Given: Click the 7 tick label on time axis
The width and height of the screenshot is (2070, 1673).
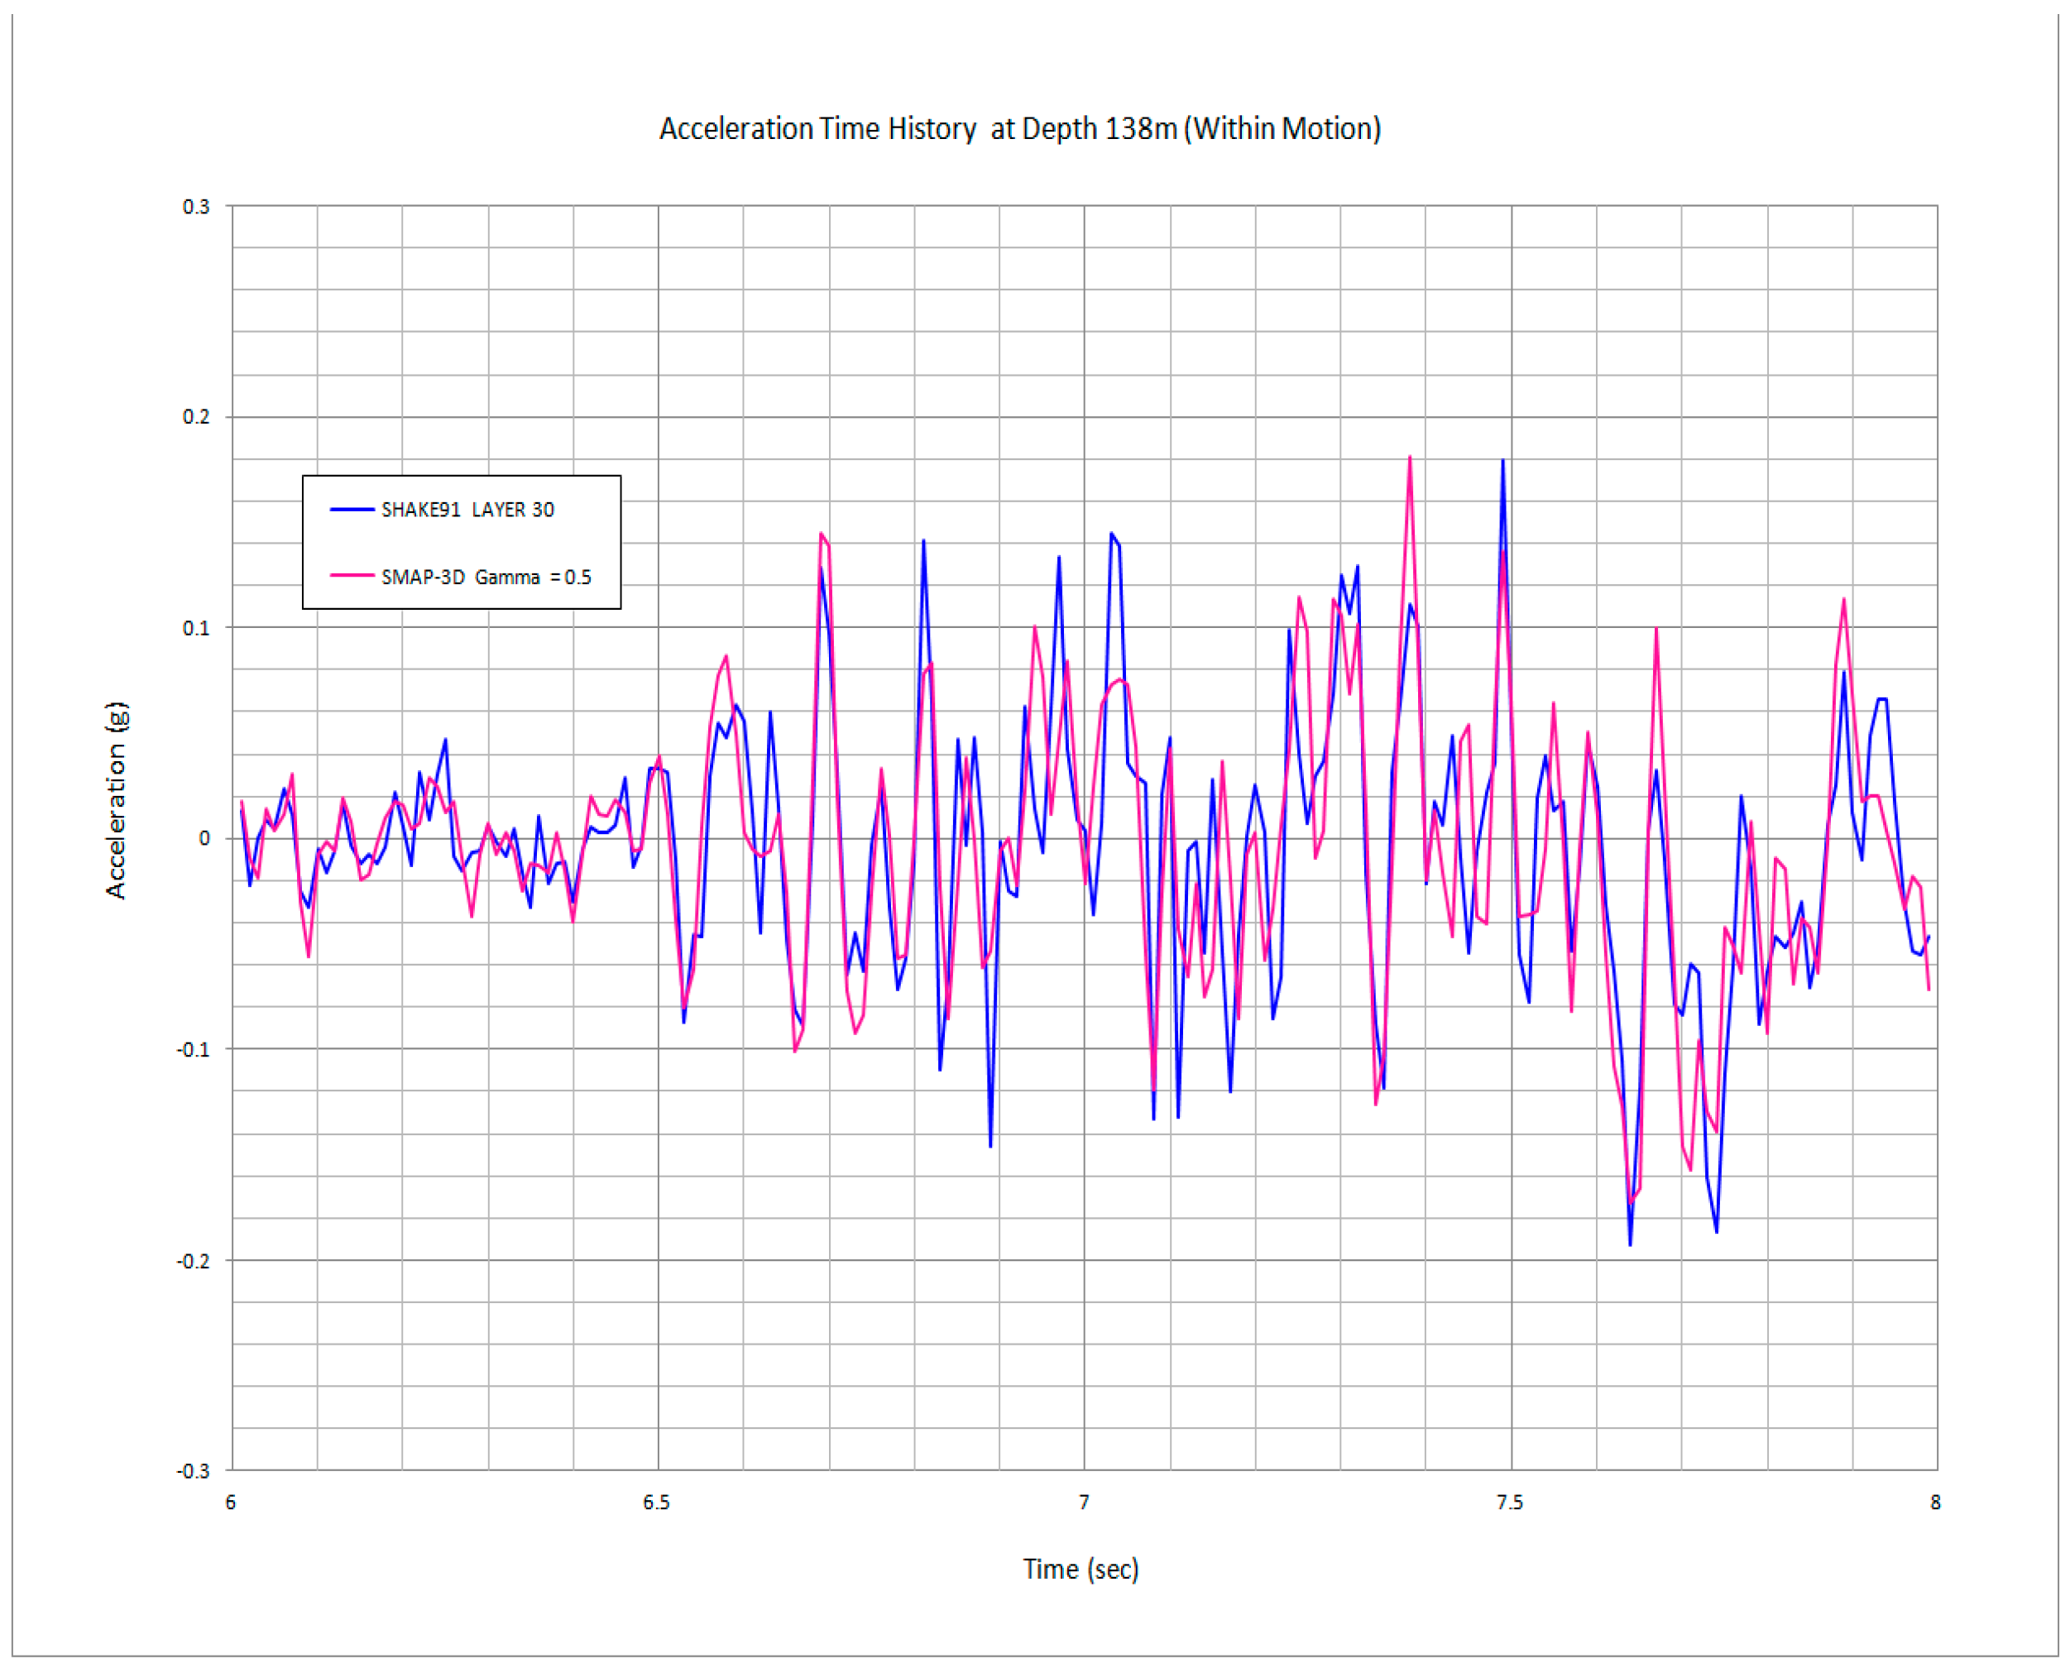Looking at the screenshot, I should pyautogui.click(x=1084, y=1503).
